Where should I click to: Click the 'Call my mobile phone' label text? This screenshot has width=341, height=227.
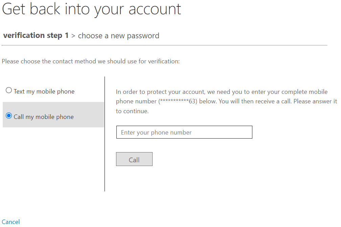pyautogui.click(x=44, y=117)
